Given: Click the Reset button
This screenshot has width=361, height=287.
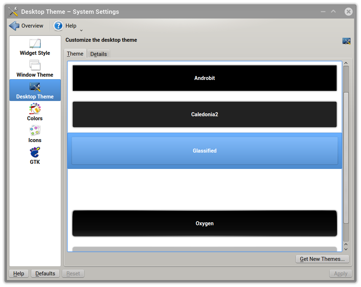Looking at the screenshot, I should pos(73,274).
